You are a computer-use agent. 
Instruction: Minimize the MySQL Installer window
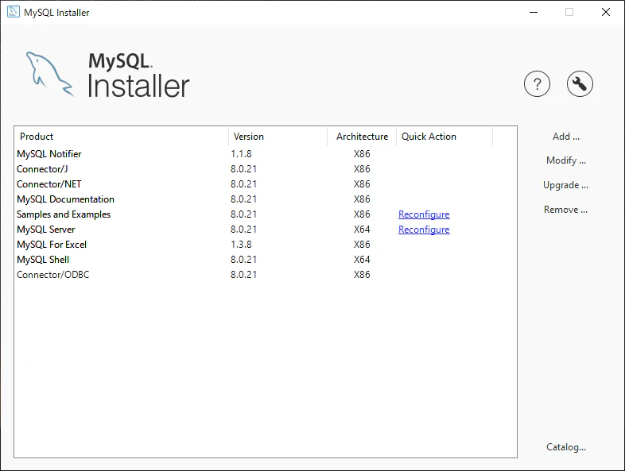[534, 13]
